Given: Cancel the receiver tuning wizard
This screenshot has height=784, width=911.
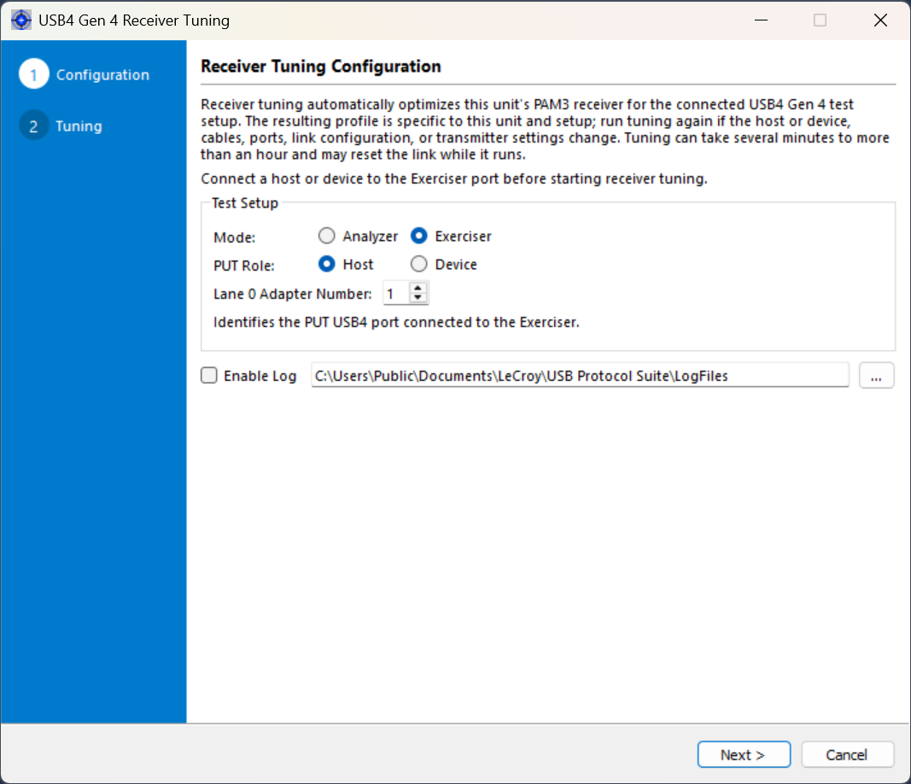Looking at the screenshot, I should (847, 754).
